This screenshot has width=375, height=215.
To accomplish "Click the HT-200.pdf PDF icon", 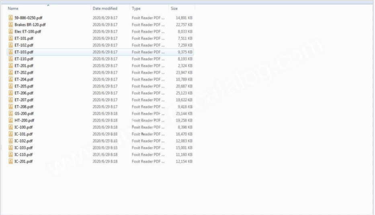I will click(11, 120).
